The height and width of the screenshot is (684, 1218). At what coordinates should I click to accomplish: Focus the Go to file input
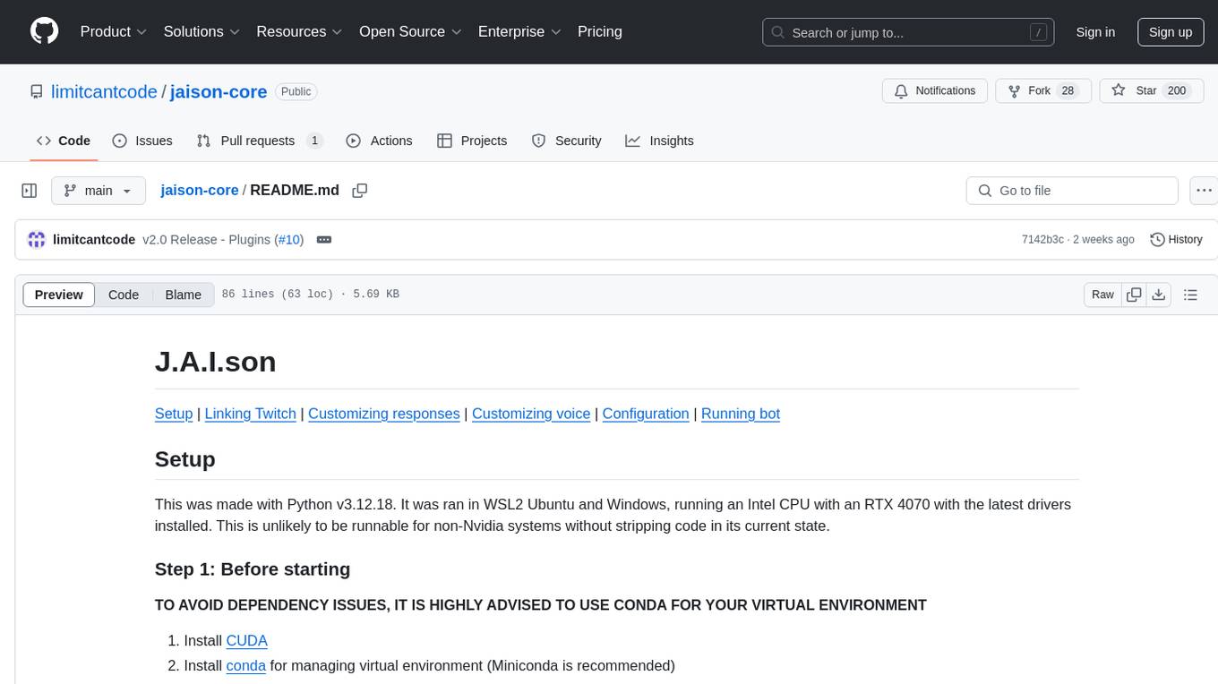coord(1072,191)
